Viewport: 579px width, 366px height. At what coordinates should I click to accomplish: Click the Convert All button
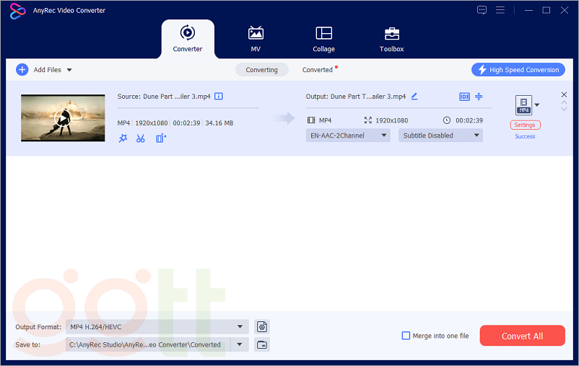[x=522, y=336]
